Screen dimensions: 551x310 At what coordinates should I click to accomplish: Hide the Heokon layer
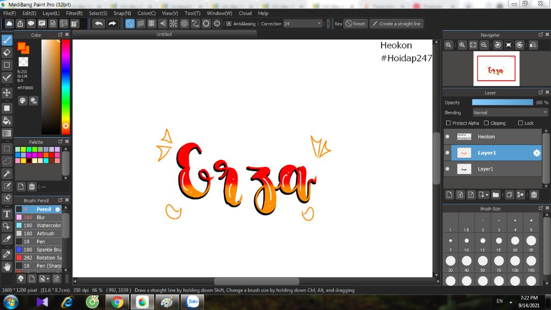point(447,137)
